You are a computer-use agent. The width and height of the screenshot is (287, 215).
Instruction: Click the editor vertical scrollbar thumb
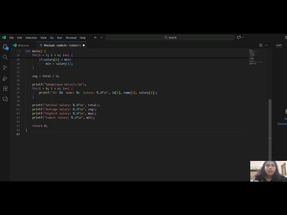tap(270, 129)
